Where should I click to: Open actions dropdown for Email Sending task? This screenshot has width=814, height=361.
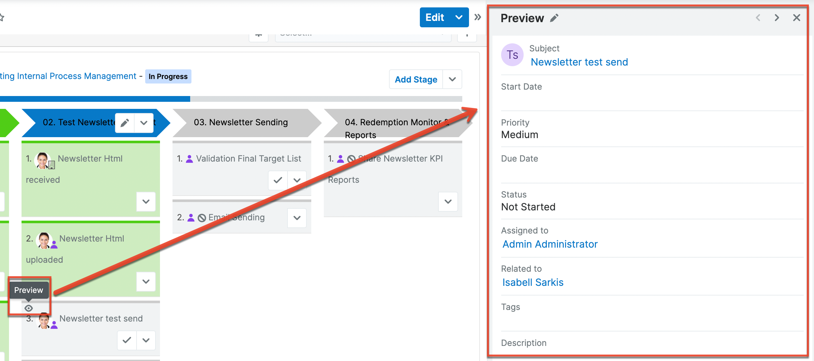297,218
